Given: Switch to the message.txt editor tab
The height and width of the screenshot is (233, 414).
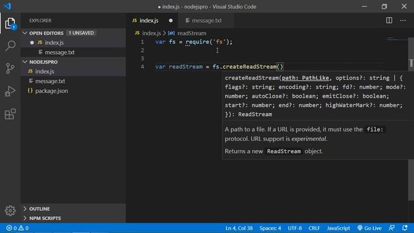Looking at the screenshot, I should tap(206, 20).
